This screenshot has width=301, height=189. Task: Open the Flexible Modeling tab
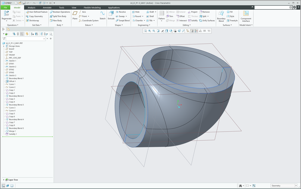(92, 8)
